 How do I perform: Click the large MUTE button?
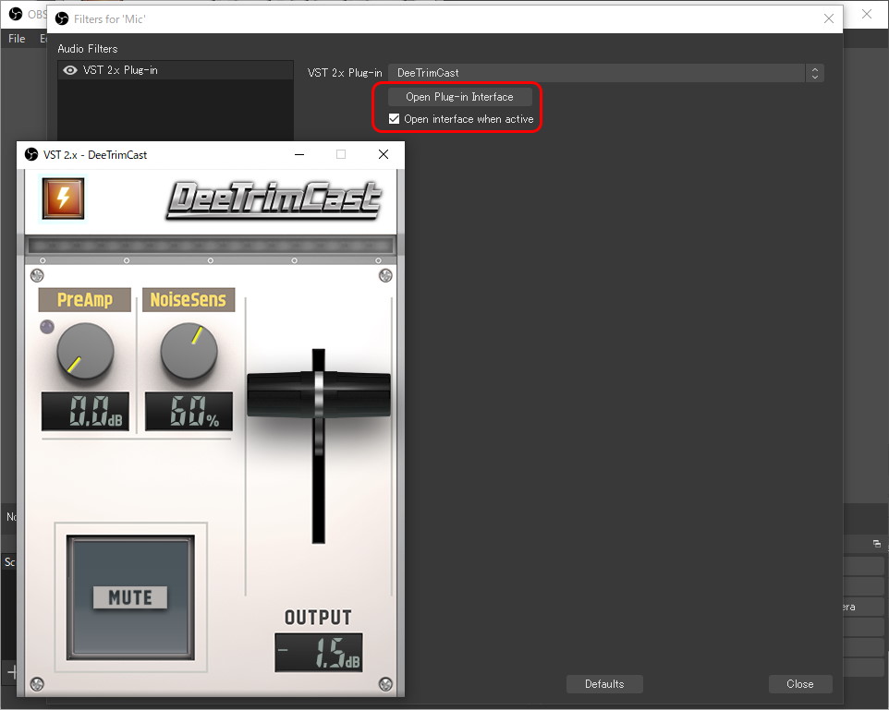click(130, 597)
